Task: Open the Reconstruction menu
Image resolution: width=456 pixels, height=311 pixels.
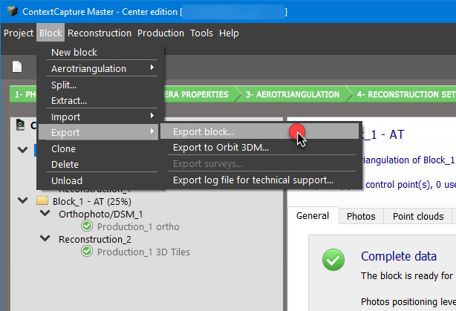Action: tap(100, 33)
